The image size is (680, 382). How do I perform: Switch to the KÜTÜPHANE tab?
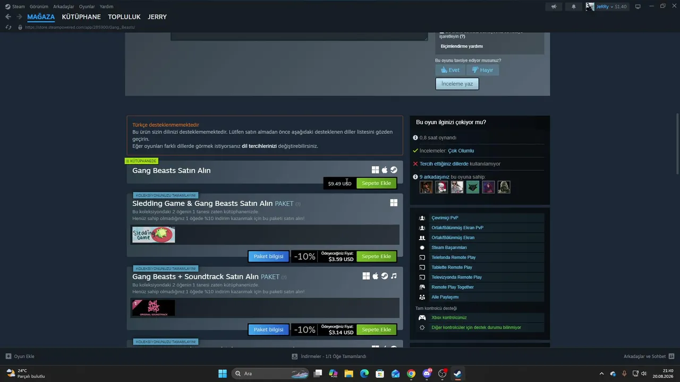click(x=81, y=17)
